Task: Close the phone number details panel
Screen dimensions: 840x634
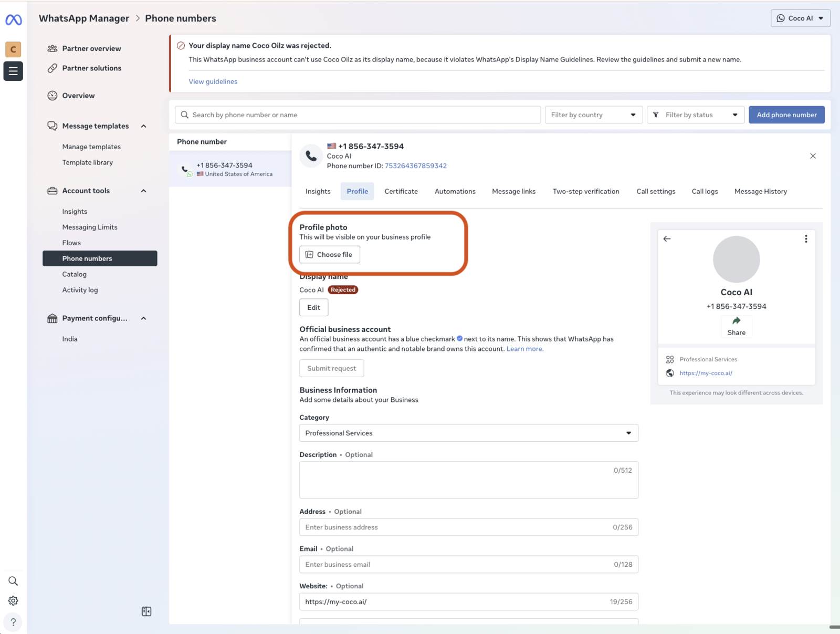Action: pos(813,156)
